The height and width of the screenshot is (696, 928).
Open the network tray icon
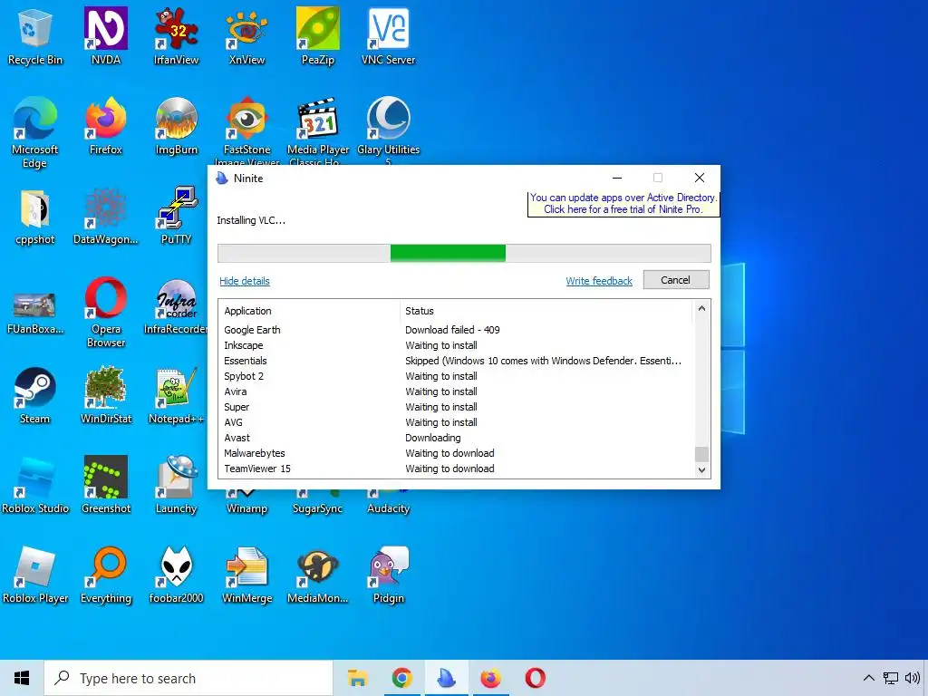(x=891, y=678)
